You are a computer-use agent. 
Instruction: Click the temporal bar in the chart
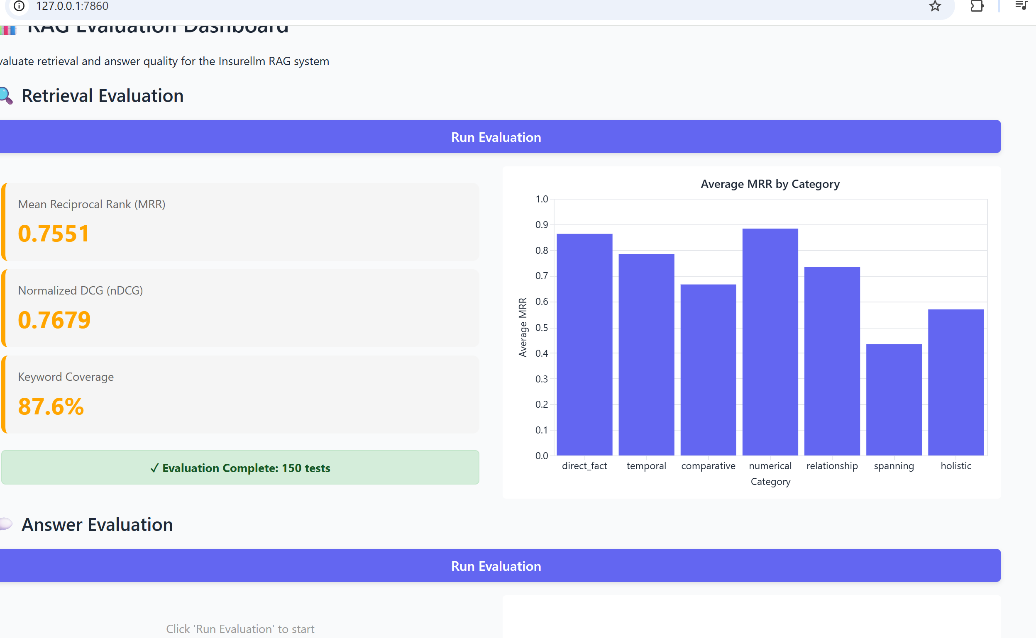point(646,355)
